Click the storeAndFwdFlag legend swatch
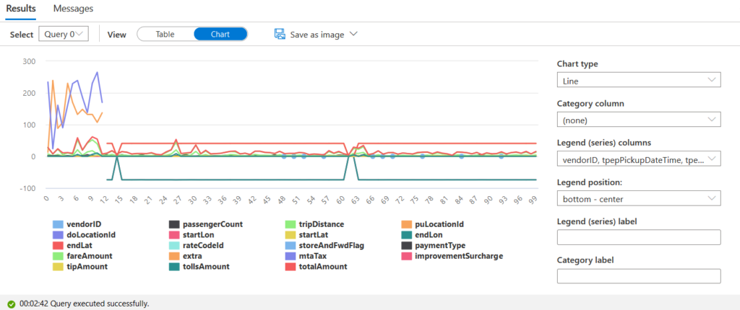 pos(291,245)
